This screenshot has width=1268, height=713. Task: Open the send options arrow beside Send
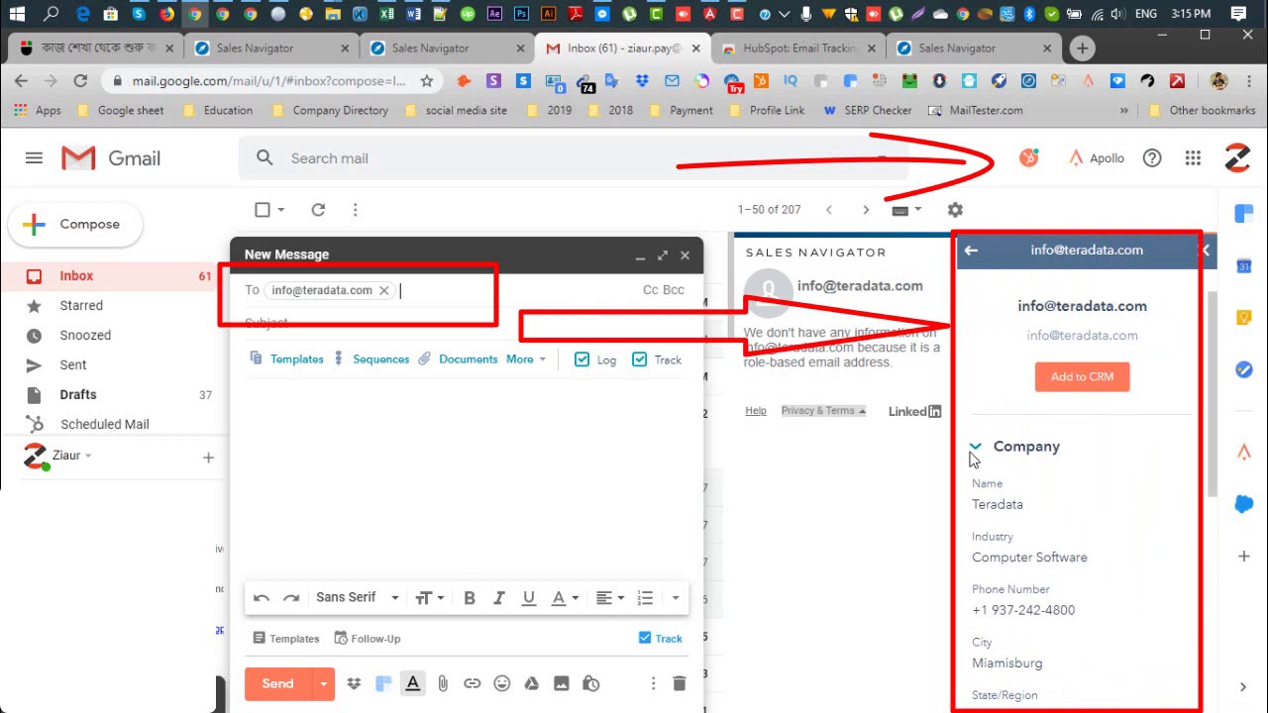[x=323, y=683]
